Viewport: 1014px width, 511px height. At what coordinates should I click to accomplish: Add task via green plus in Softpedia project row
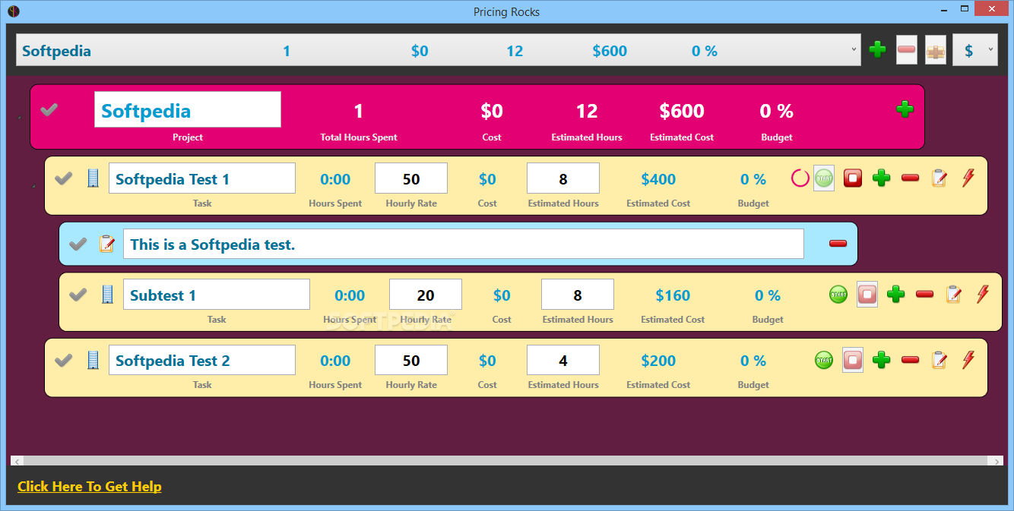pyautogui.click(x=905, y=109)
